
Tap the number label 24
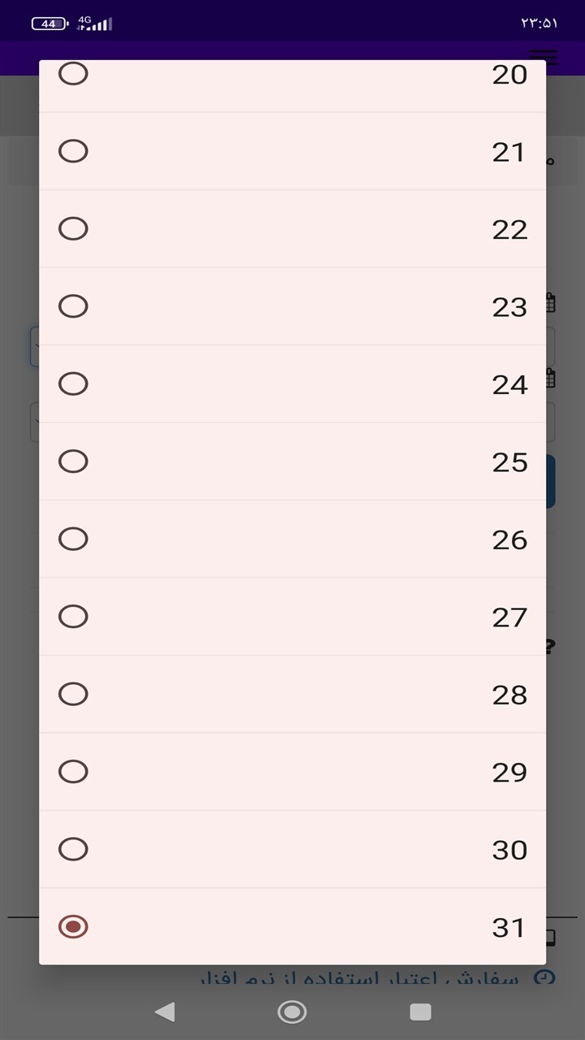(x=509, y=384)
